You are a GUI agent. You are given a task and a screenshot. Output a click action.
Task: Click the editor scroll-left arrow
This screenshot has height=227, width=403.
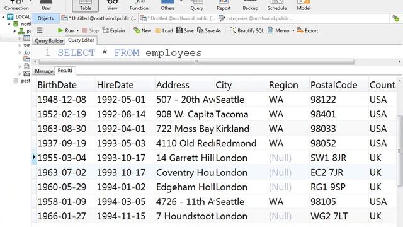[x=35, y=62]
